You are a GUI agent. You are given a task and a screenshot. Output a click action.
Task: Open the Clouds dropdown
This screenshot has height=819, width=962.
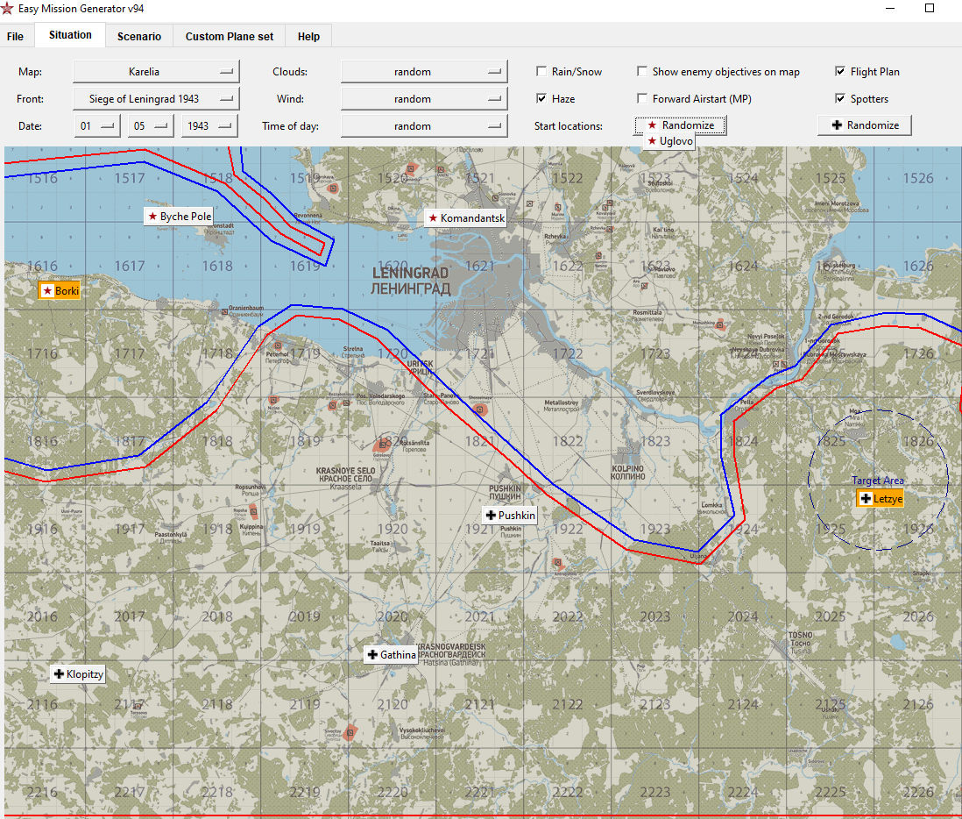424,72
